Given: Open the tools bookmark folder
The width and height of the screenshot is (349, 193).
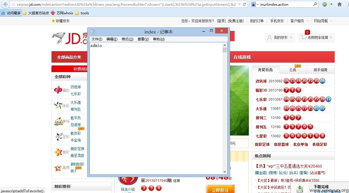Looking at the screenshot, I should (82, 13).
